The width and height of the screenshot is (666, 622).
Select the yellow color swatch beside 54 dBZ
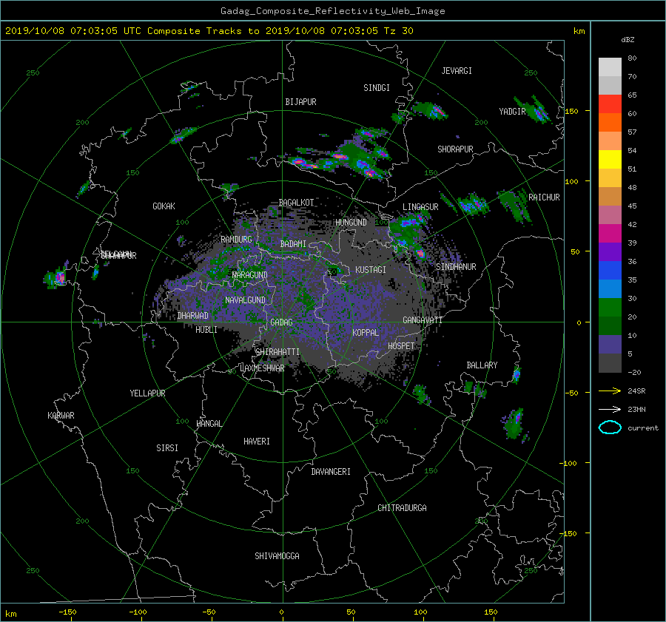coord(610,160)
